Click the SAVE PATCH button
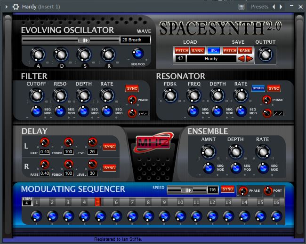This screenshot has width=306, height=244. click(230, 51)
